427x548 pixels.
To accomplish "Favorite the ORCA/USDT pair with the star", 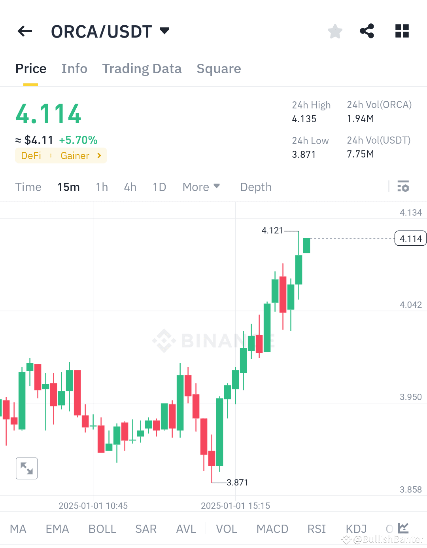I will coord(335,31).
